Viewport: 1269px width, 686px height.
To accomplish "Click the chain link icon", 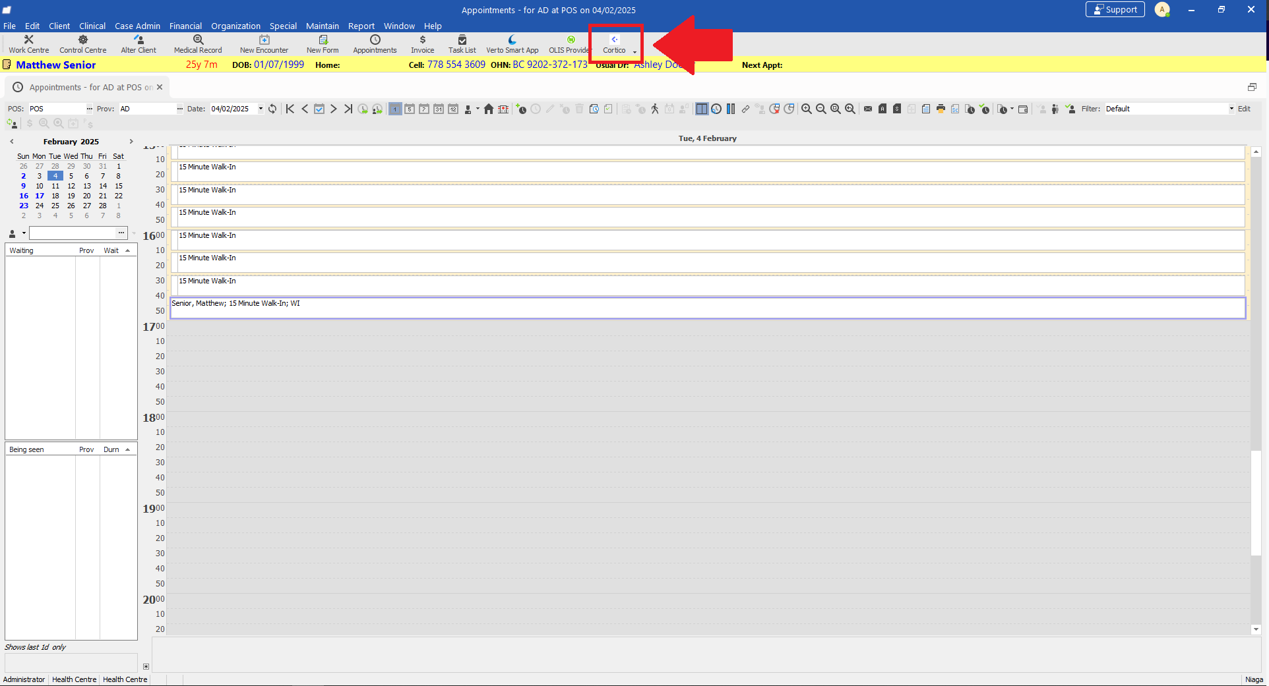I will [745, 109].
